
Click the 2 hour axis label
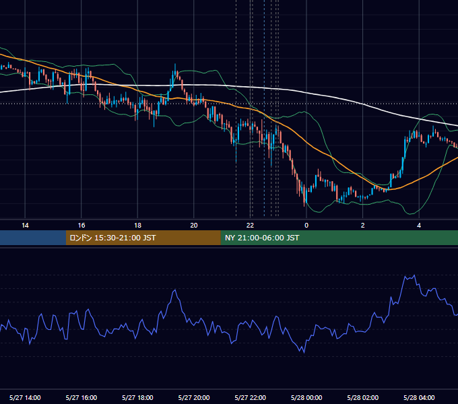click(362, 226)
